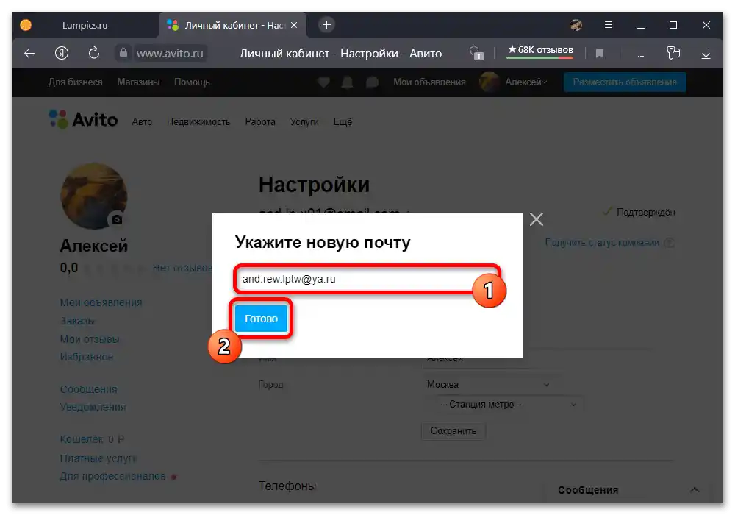735x515 pixels.
Task: Open Нет отзывов link
Action: pos(182,269)
